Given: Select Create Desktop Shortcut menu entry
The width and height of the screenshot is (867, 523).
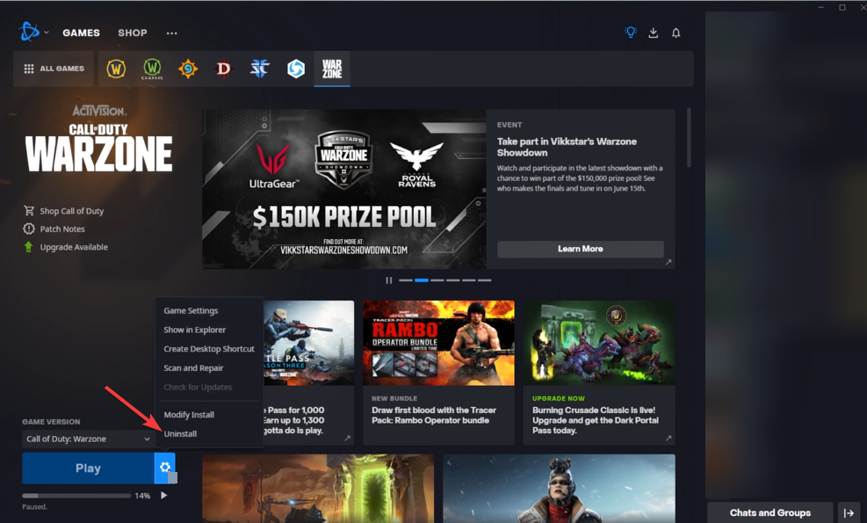Looking at the screenshot, I should pyautogui.click(x=209, y=349).
